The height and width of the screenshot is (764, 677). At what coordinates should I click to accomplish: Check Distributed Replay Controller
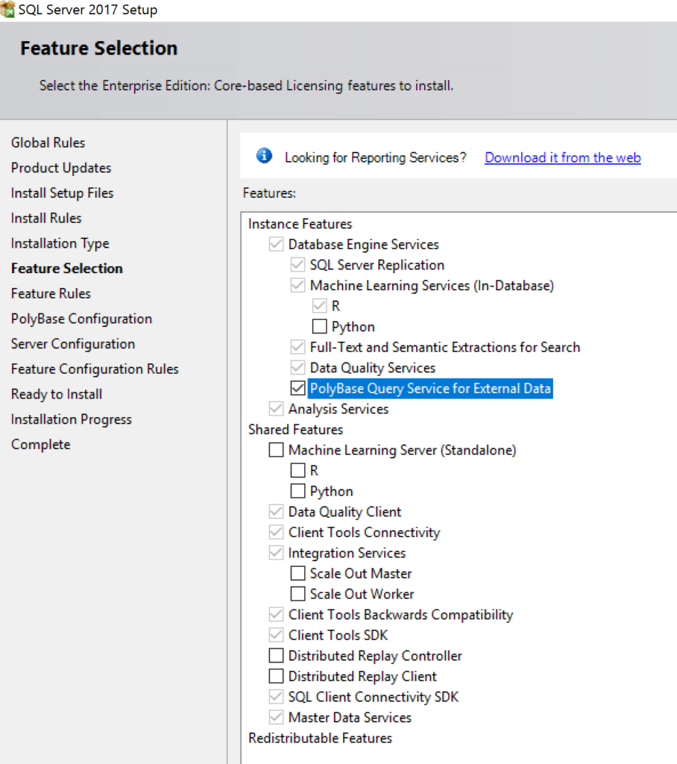(276, 655)
